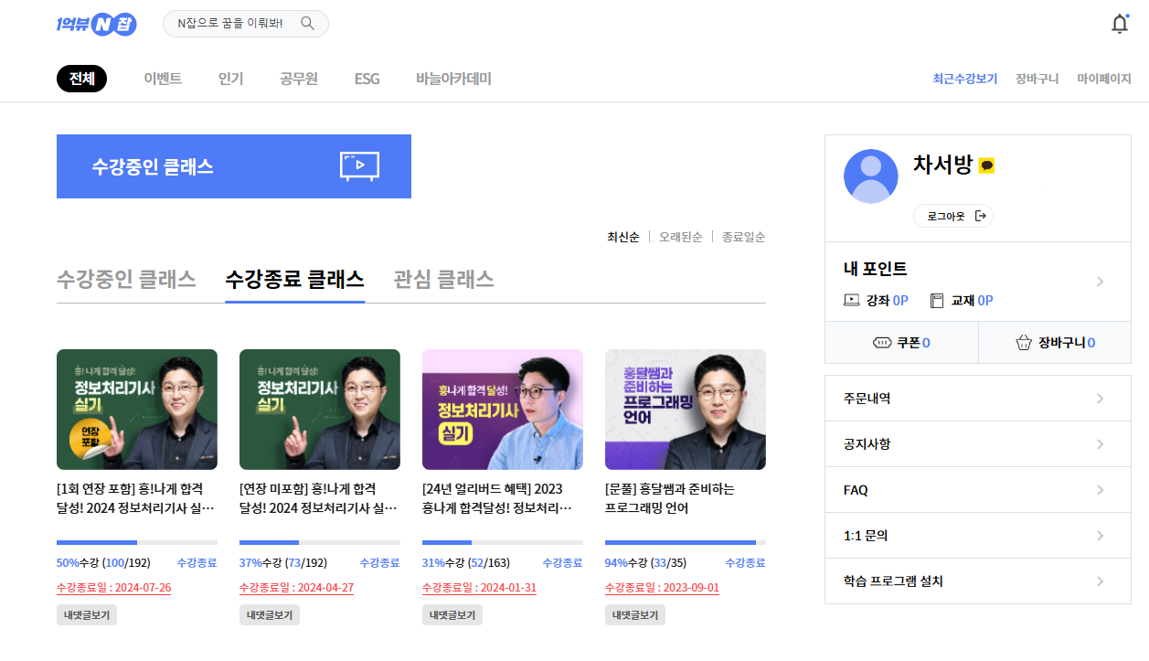Click the 37% progress bar
The image size is (1149, 661).
(320, 542)
